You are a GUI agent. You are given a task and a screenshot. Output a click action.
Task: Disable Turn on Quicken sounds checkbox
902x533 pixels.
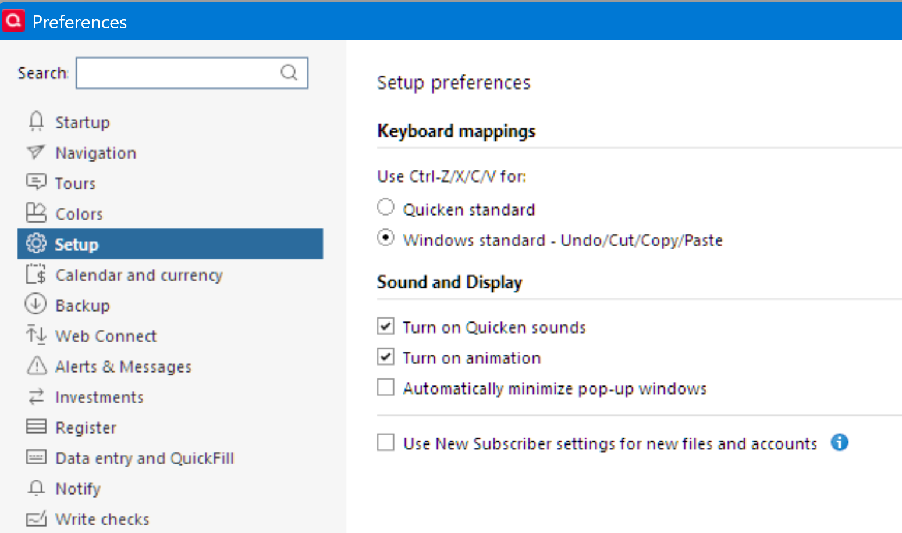(385, 326)
